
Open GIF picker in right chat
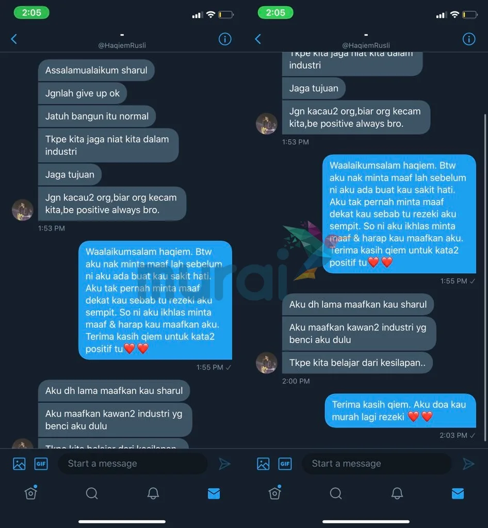285,464
